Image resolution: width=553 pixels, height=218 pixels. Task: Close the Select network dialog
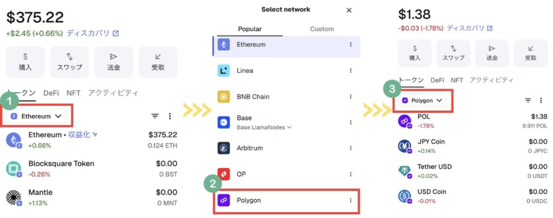tap(349, 10)
